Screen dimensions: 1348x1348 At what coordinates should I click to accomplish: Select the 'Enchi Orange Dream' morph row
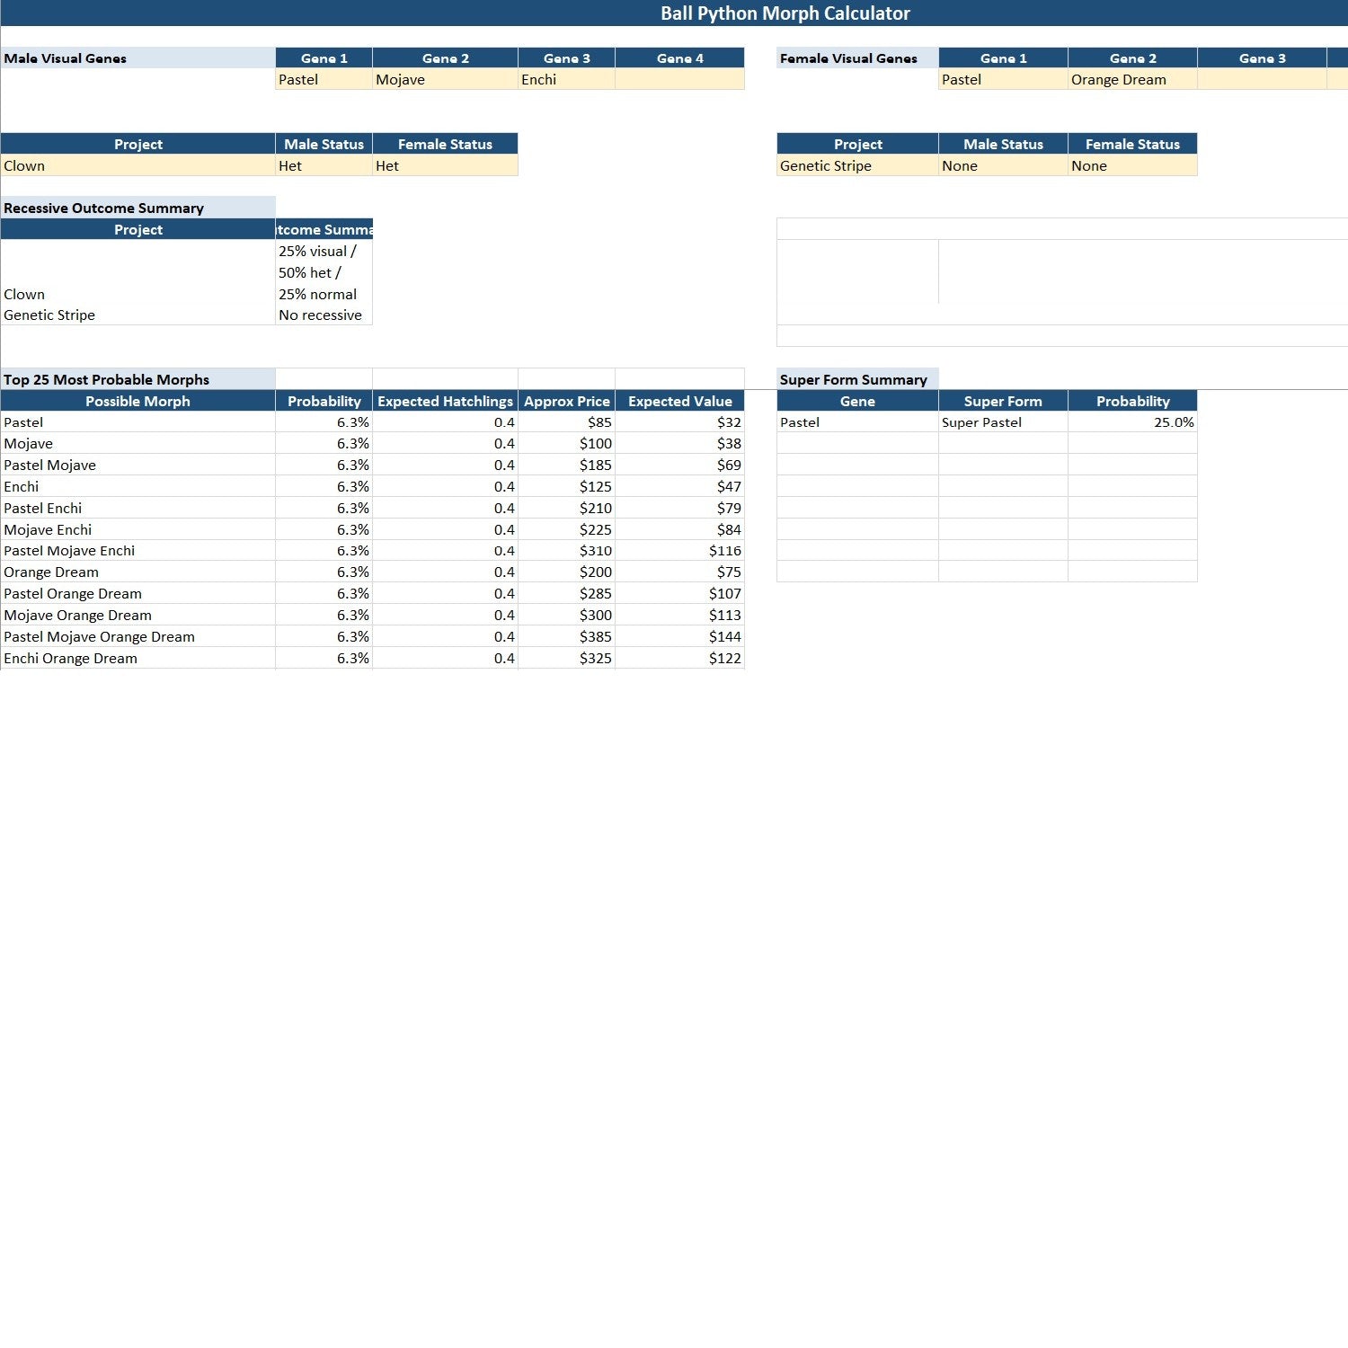[x=372, y=658]
